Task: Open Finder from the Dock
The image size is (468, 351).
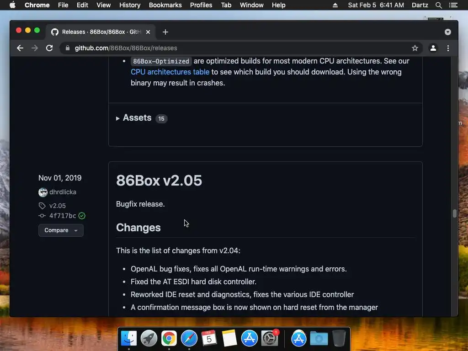Action: 129,339
